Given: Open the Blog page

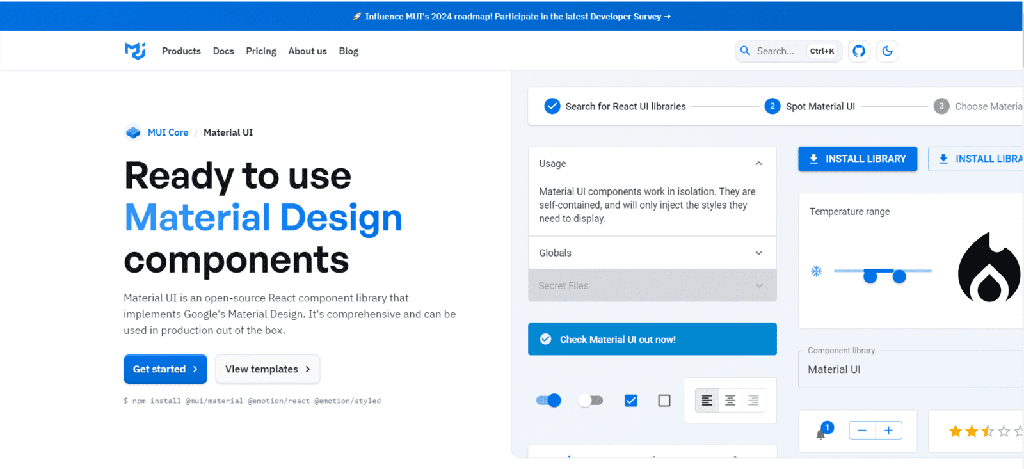Looking at the screenshot, I should [x=349, y=51].
